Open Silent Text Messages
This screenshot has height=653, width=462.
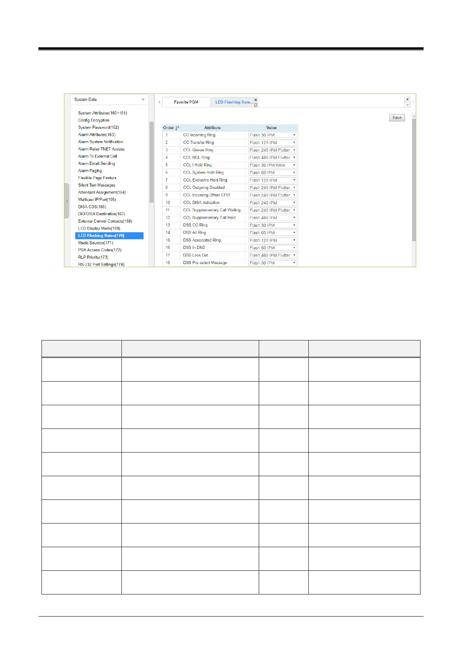pyautogui.click(x=97, y=185)
